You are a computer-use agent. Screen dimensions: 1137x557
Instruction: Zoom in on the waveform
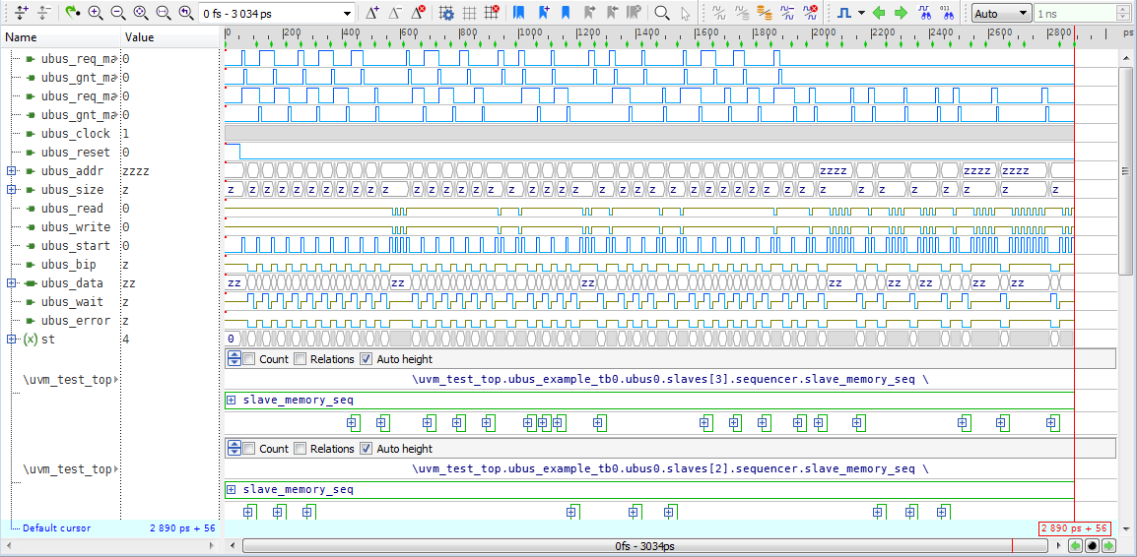point(95,13)
